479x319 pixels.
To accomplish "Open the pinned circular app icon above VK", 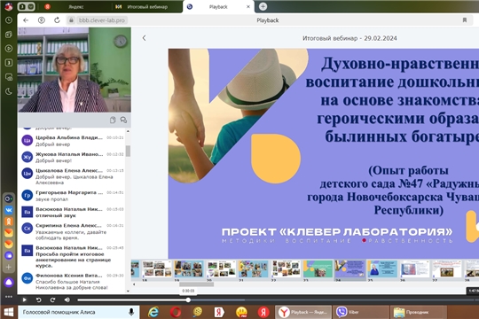I will [x=9, y=198].
